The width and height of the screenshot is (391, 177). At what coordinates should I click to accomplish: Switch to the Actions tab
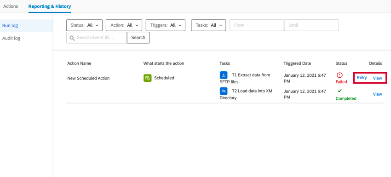tap(11, 6)
